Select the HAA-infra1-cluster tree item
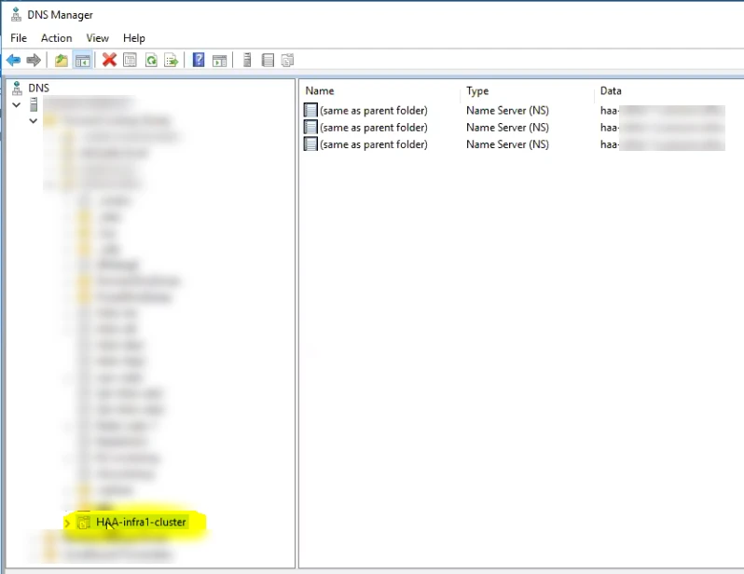 pos(141,523)
